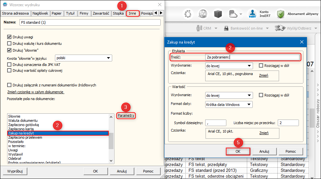Toggle Drukuj "słownie" checkbox
The height and width of the screenshot is (179, 321).
coord(9,50)
